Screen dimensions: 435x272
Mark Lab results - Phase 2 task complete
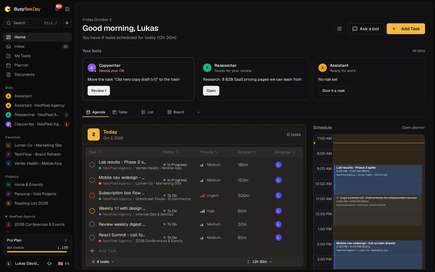click(92, 165)
